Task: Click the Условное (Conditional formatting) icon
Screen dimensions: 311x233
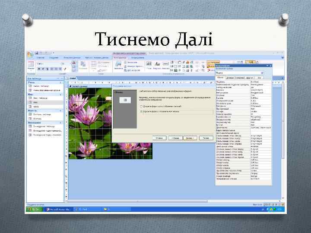Action: pyautogui.click(x=83, y=65)
